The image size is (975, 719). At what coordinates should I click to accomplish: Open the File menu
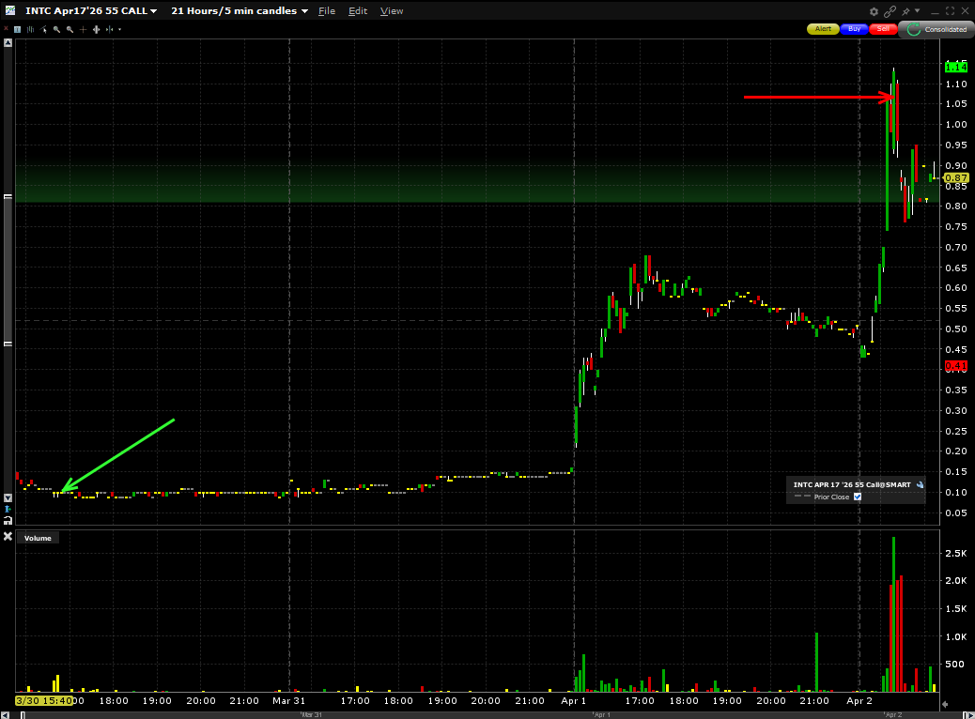(x=327, y=11)
